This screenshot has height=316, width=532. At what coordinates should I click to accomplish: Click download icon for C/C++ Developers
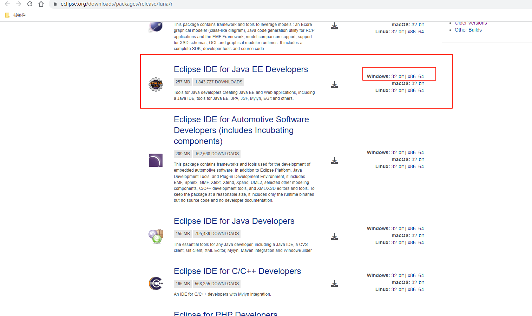pos(334,284)
